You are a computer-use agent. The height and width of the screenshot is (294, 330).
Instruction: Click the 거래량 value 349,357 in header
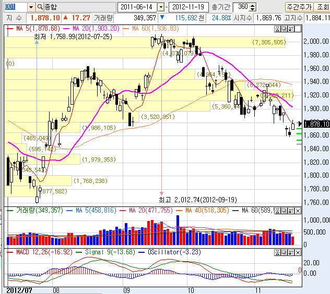click(145, 18)
